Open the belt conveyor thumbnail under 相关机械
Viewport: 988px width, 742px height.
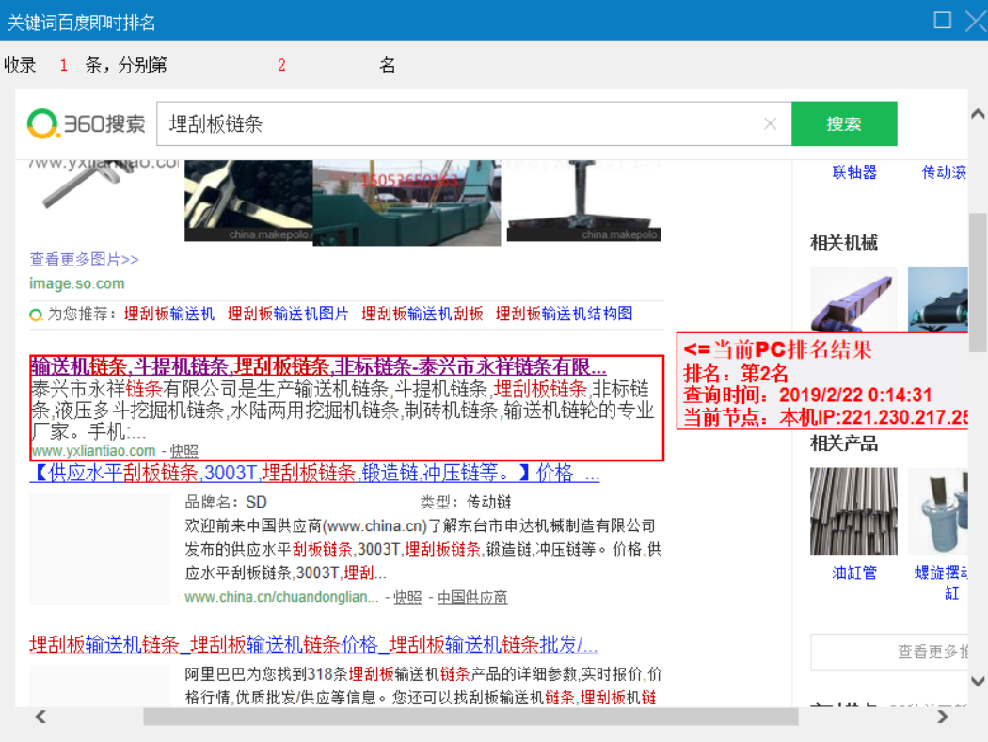(937, 299)
